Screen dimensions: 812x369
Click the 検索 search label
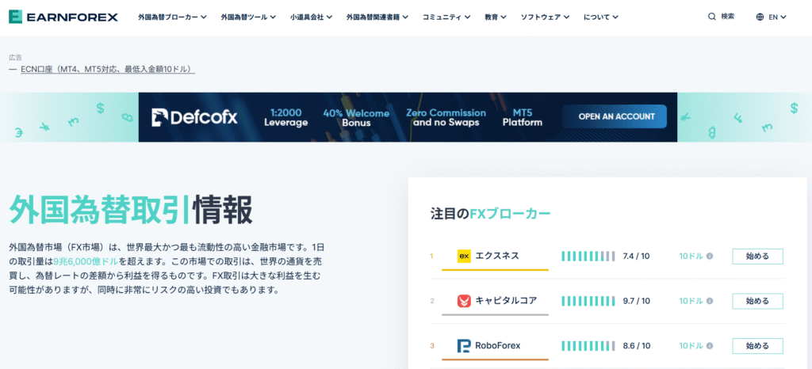coord(728,17)
